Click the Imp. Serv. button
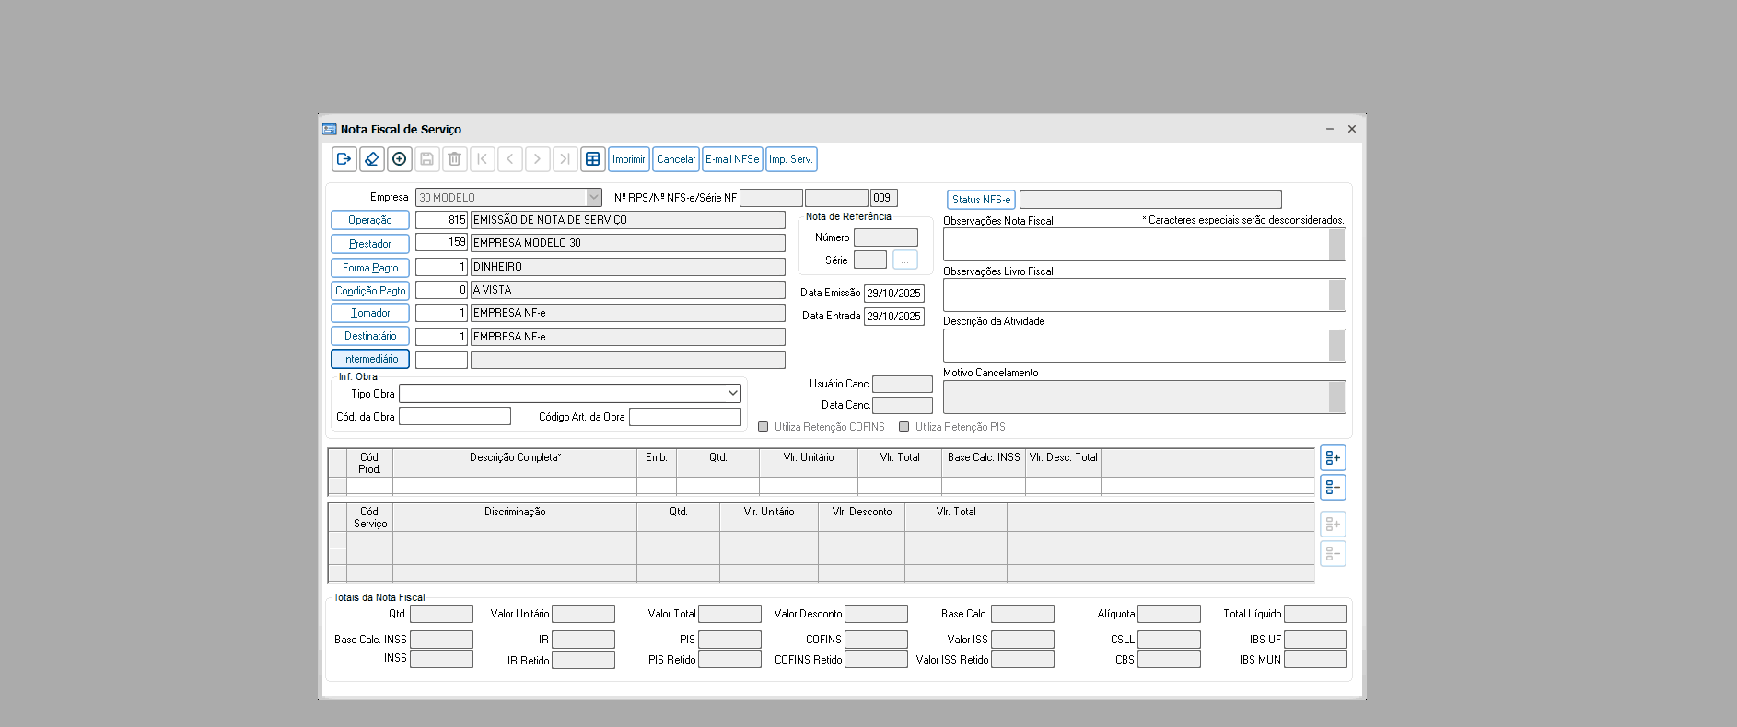 click(791, 159)
